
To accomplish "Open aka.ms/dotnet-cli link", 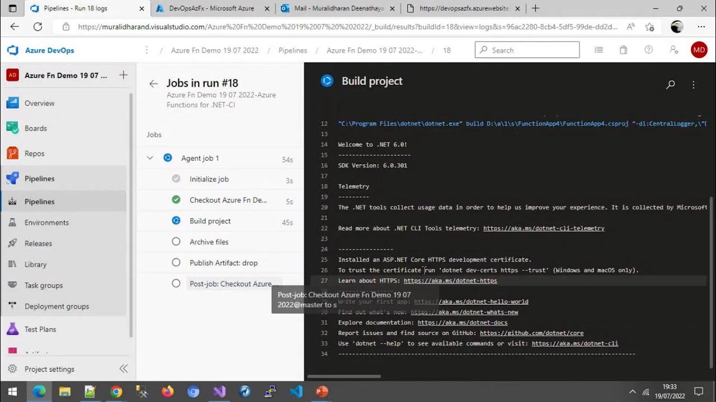I will coord(575,343).
